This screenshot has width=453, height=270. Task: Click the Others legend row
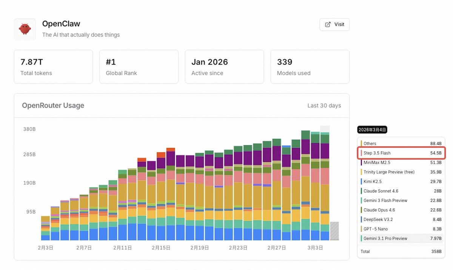tap(401, 143)
